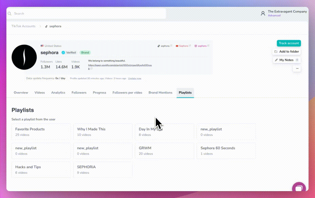Open the Spotify playlist URL in bio
Screen dimensions: 315x198
[x=120, y=67]
